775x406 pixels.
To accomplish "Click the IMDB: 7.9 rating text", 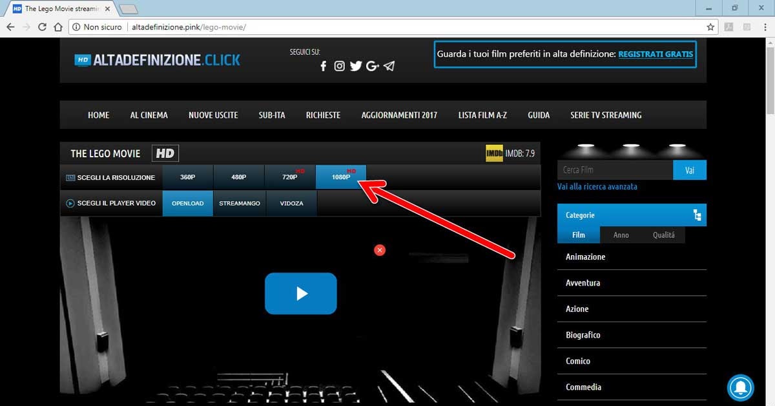I will coord(520,153).
